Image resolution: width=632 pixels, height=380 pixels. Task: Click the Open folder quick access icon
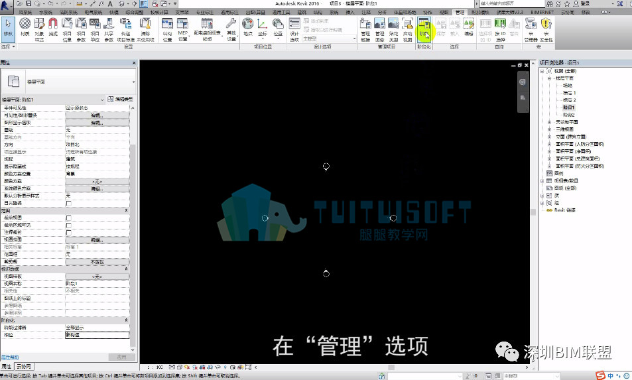(19, 3)
